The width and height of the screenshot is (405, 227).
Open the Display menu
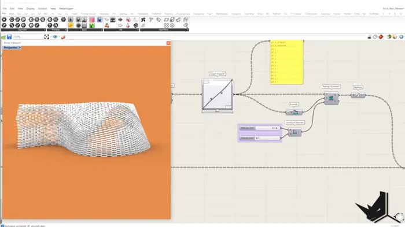(31, 9)
